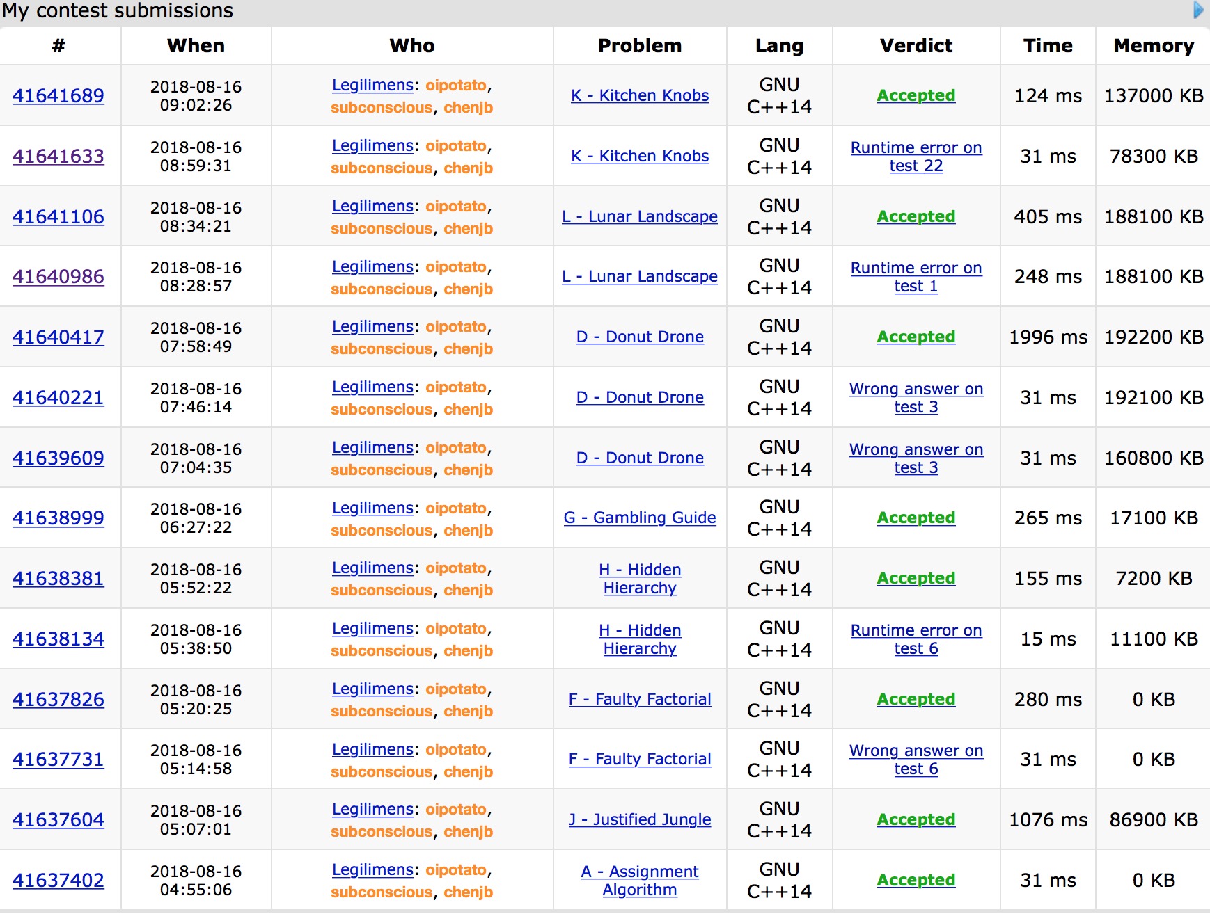Open the Legilimens team link in the first row
Screen dimensions: 1210x914
coord(372,85)
